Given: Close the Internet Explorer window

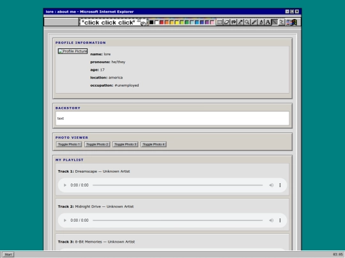Looking at the screenshot, I should [297, 11].
